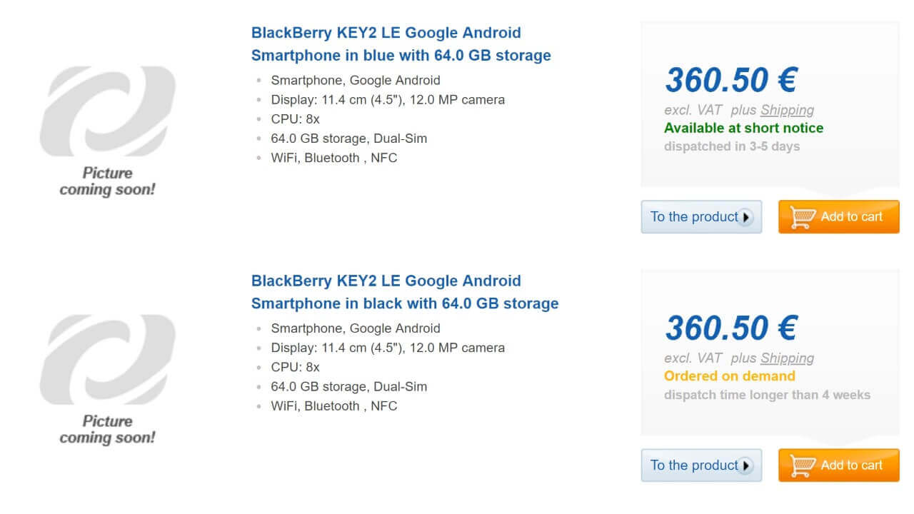Click the 360.50 € price of the black phone
This screenshot has width=914, height=514.
(730, 328)
